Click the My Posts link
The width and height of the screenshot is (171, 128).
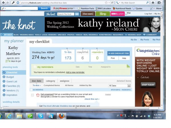(x=145, y=40)
